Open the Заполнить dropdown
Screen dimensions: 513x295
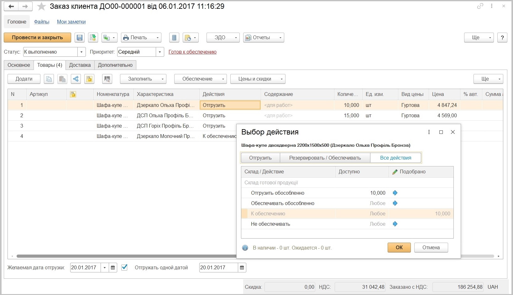point(143,79)
